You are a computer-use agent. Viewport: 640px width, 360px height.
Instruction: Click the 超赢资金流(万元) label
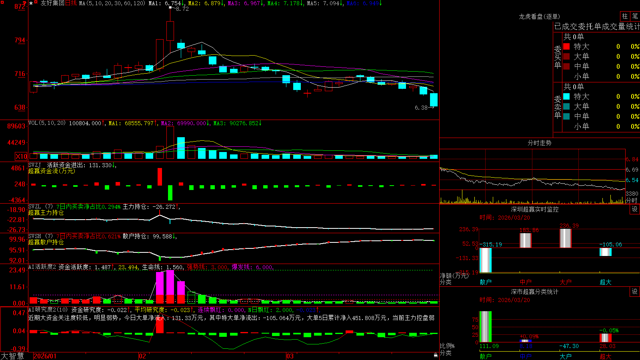point(52,171)
